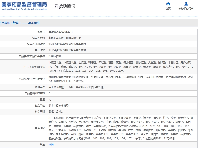
Task: Click the 生产地址 label
Action: (x=40, y=50)
